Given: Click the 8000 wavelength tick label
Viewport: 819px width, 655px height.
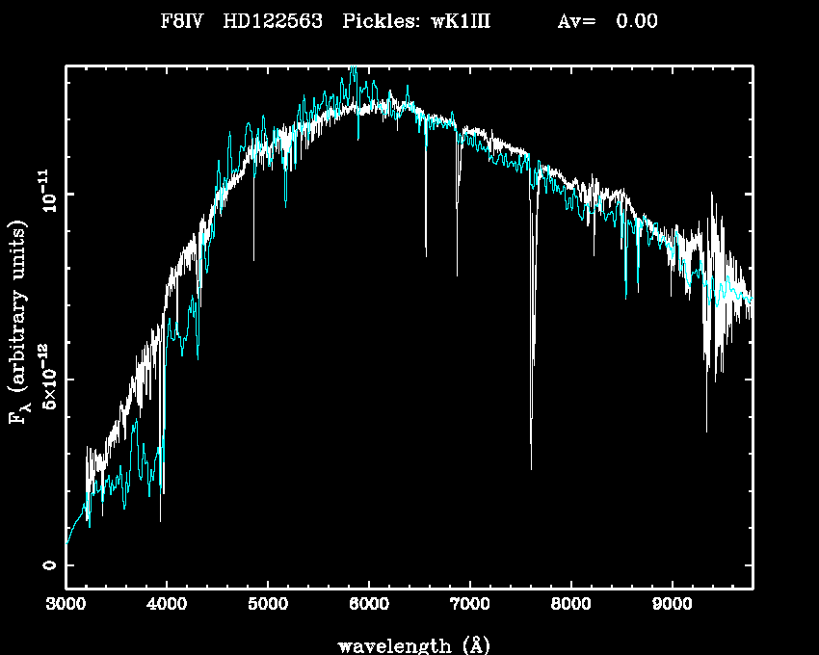Looking at the screenshot, I should pyautogui.click(x=571, y=606).
